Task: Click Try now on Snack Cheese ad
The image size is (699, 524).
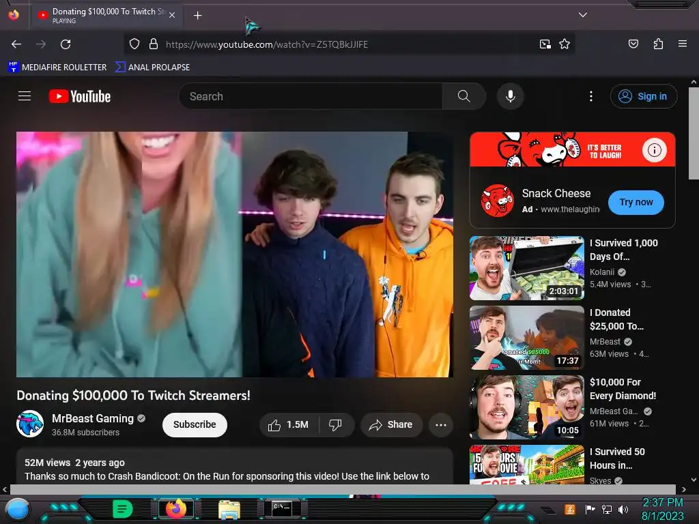Action: (636, 202)
